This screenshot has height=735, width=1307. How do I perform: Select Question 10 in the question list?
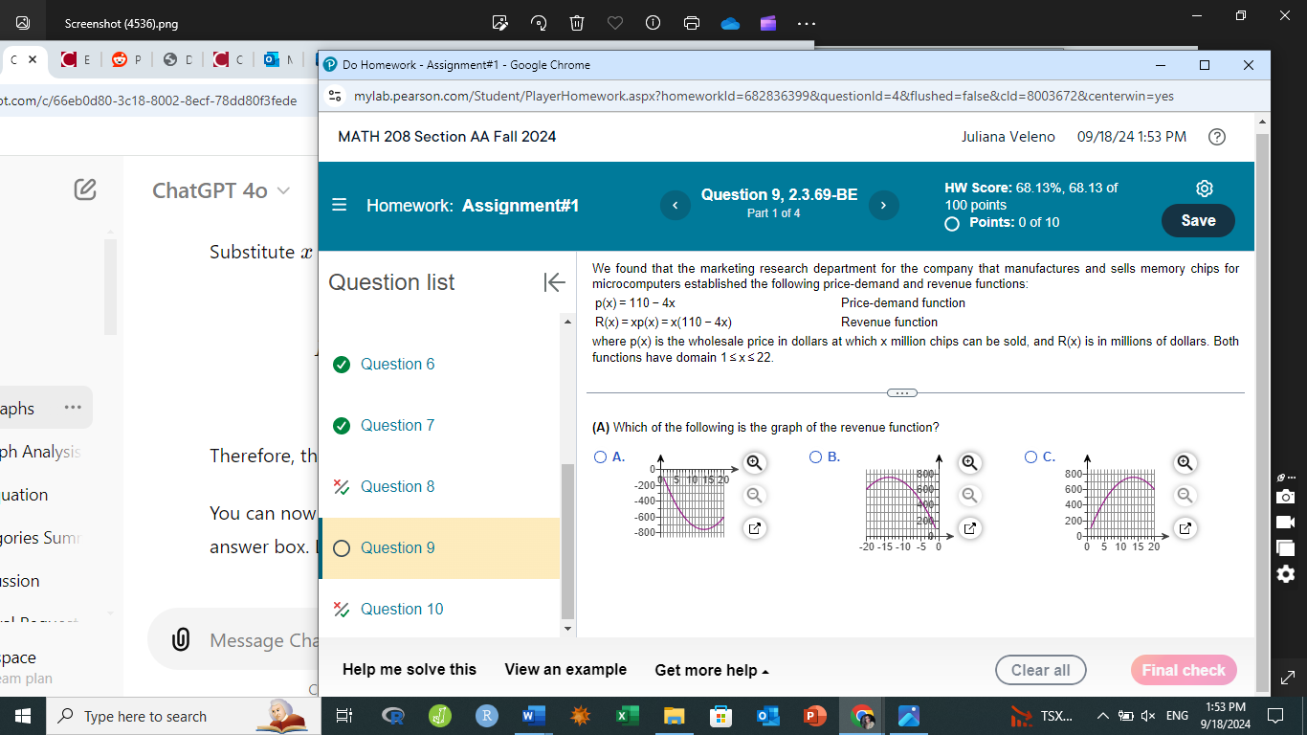pos(398,609)
